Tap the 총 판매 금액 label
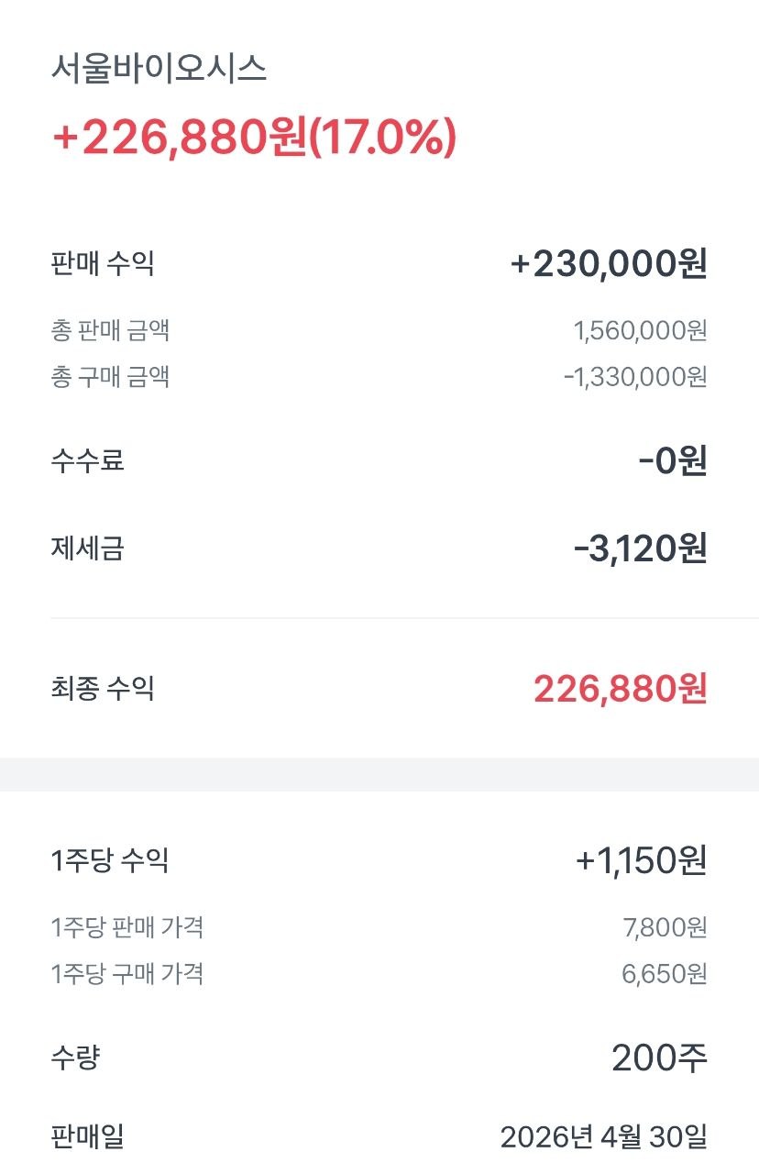This screenshot has height=1174, width=759. tap(110, 330)
